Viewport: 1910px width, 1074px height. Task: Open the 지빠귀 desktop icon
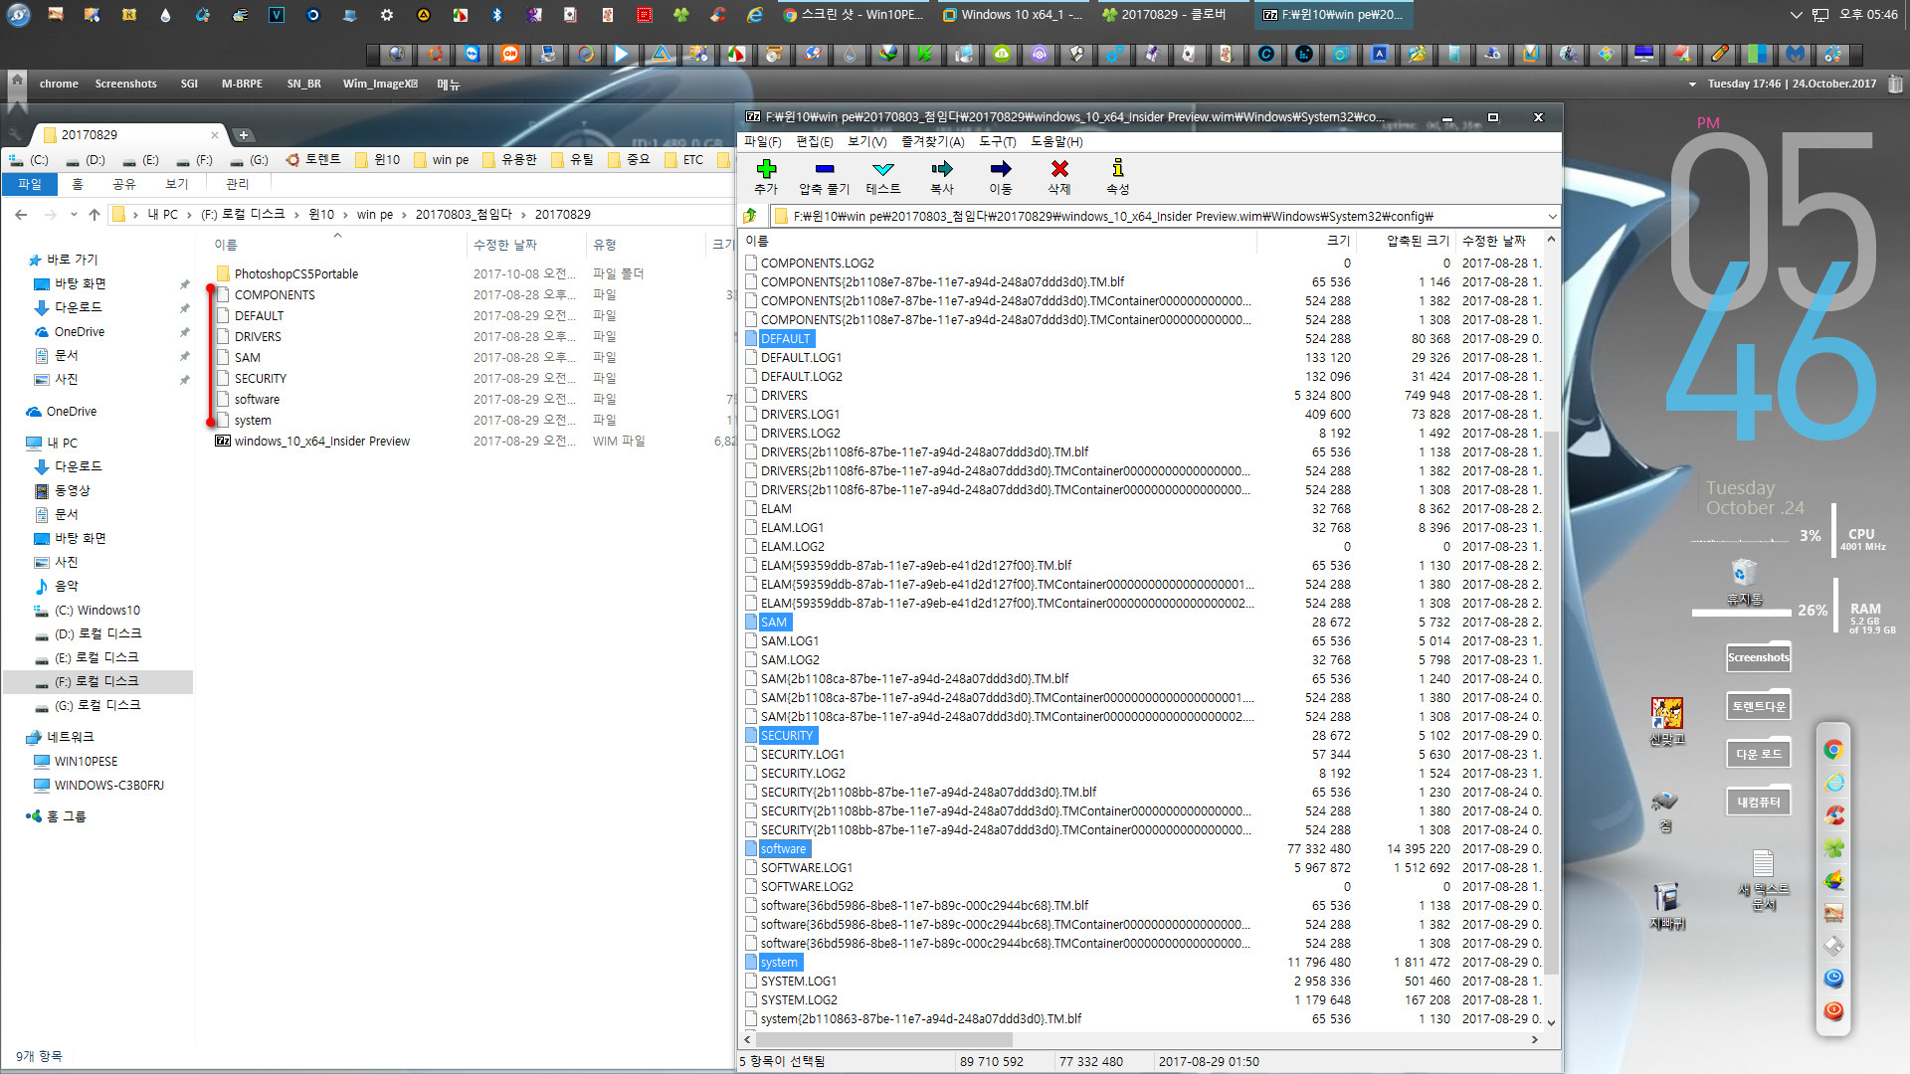click(1667, 906)
